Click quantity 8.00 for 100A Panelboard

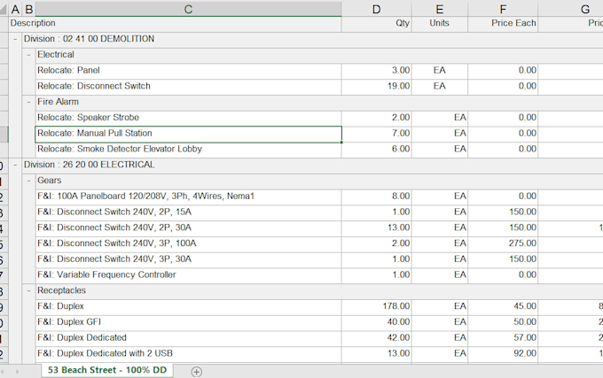377,197
